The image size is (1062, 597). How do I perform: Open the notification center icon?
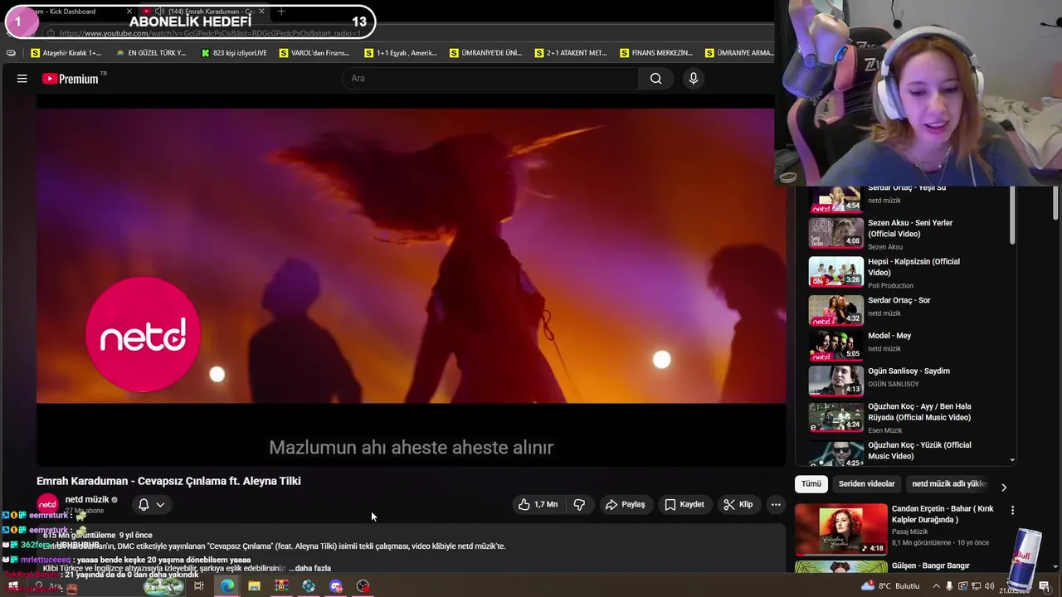pyautogui.click(x=1045, y=586)
